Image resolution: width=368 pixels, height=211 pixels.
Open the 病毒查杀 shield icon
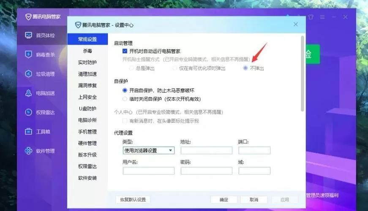tap(28, 54)
